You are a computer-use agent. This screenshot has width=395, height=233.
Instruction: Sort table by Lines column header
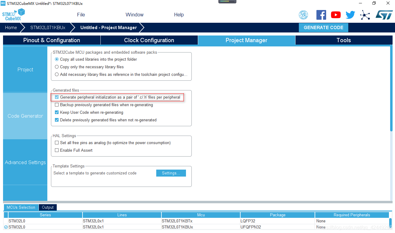click(x=122, y=215)
